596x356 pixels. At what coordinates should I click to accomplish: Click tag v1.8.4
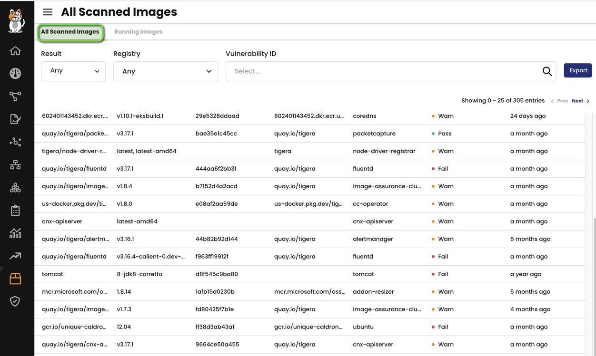(124, 186)
